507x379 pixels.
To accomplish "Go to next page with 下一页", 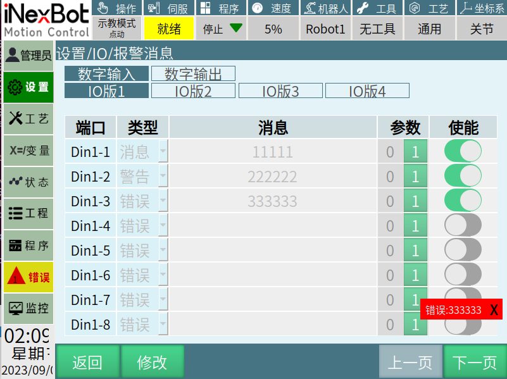I will (x=474, y=362).
